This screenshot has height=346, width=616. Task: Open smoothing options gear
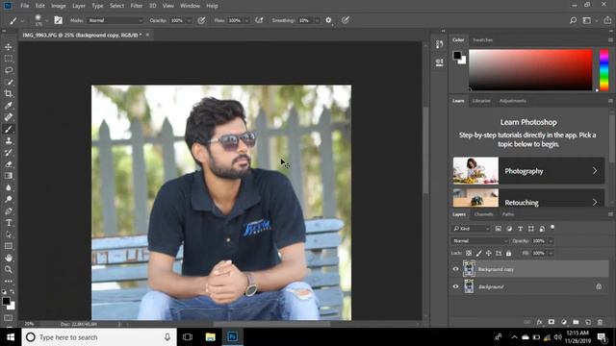click(x=328, y=20)
